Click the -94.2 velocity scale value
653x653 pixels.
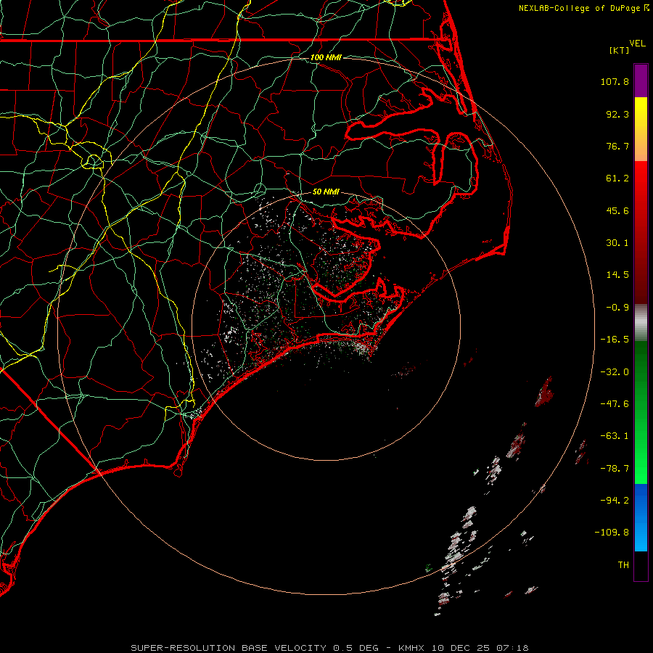click(x=615, y=500)
